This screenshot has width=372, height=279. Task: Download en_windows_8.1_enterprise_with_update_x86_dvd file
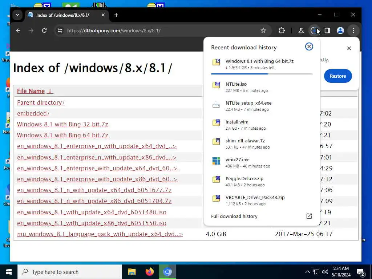tap(97, 179)
